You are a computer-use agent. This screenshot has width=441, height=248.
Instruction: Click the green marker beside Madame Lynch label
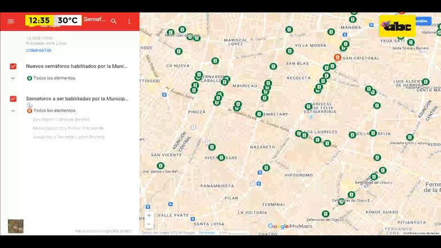(x=409, y=137)
